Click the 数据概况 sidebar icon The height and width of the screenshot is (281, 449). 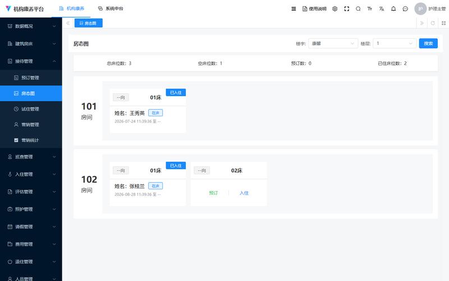pyautogui.click(x=10, y=26)
